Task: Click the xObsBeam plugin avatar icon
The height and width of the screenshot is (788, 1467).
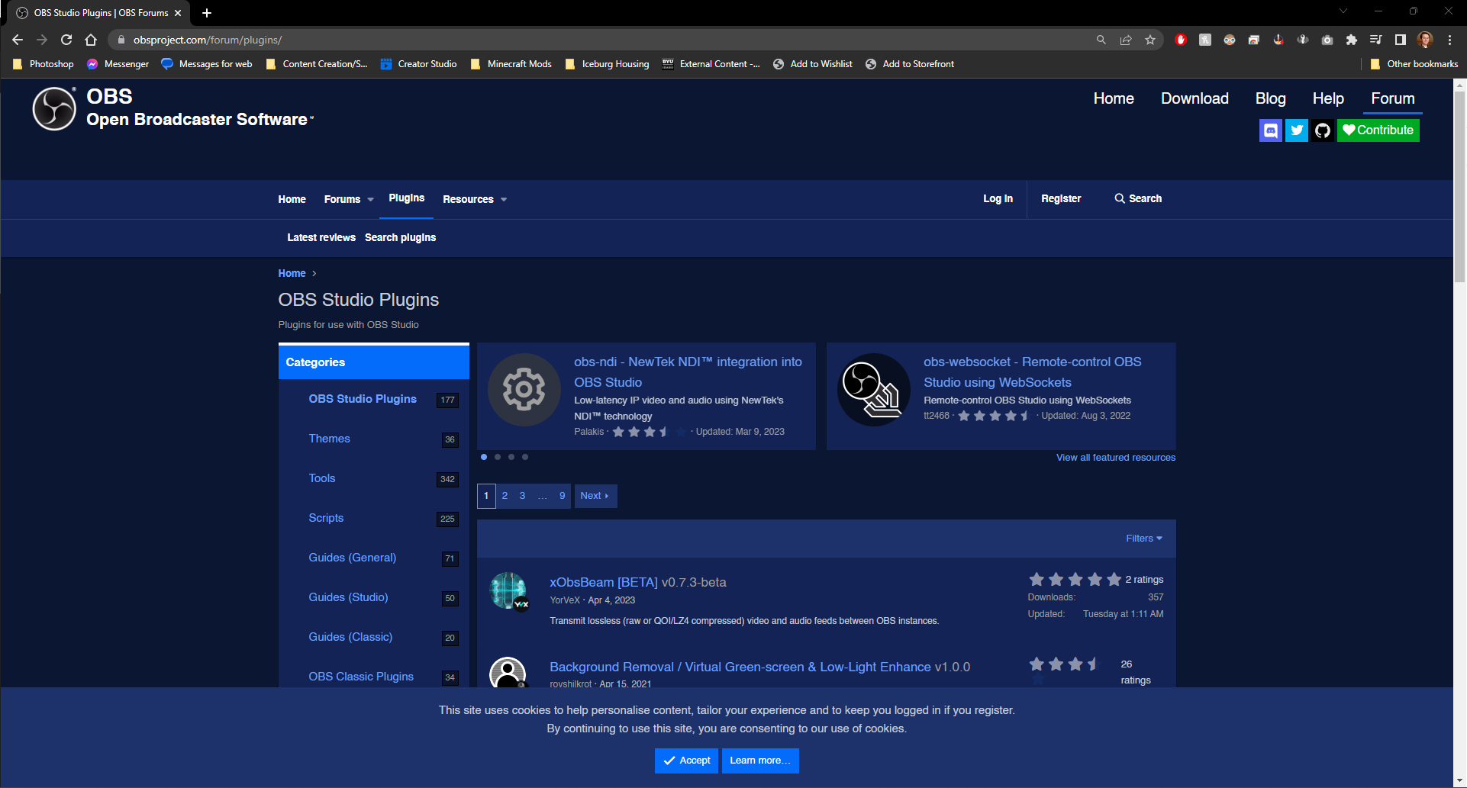Action: [x=508, y=590]
